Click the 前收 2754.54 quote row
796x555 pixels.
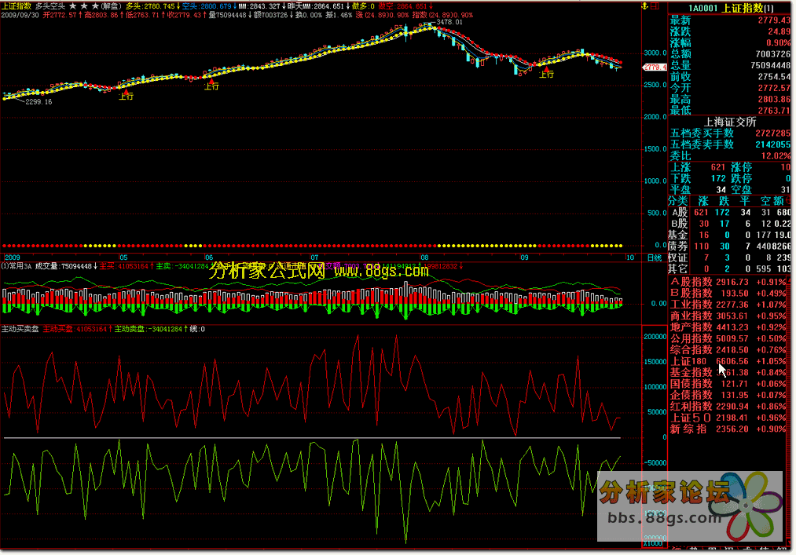[x=730, y=77]
